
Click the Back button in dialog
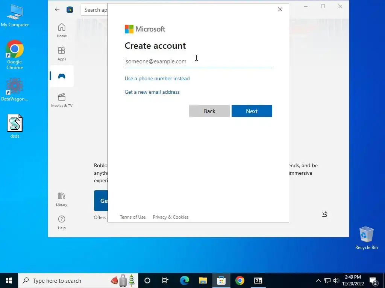click(x=209, y=111)
